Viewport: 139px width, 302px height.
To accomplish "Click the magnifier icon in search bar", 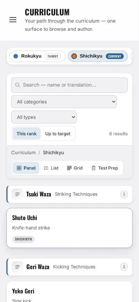I will tap(18, 85).
